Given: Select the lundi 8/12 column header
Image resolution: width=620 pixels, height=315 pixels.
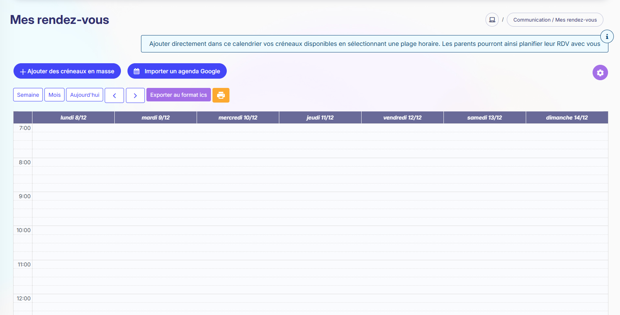Looking at the screenshot, I should click(73, 118).
